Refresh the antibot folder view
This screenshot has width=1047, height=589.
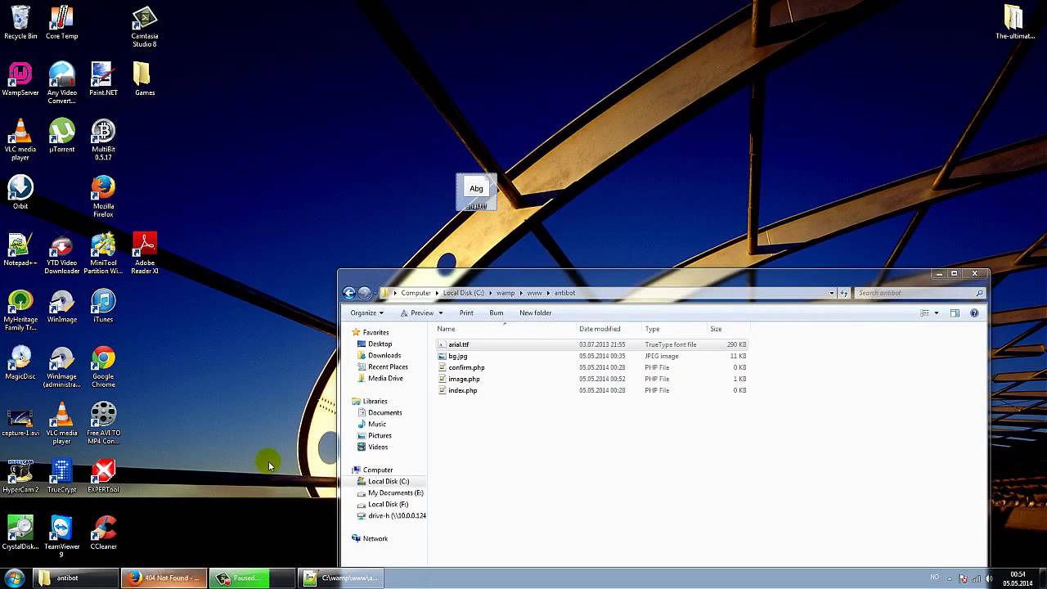(x=844, y=293)
